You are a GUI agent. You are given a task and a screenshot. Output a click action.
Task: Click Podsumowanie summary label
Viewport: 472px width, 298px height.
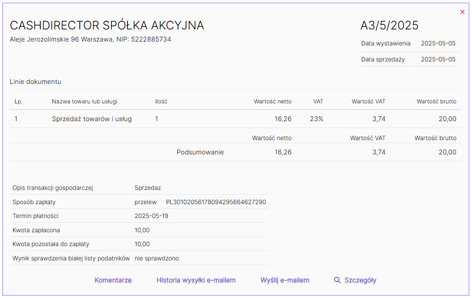200,152
